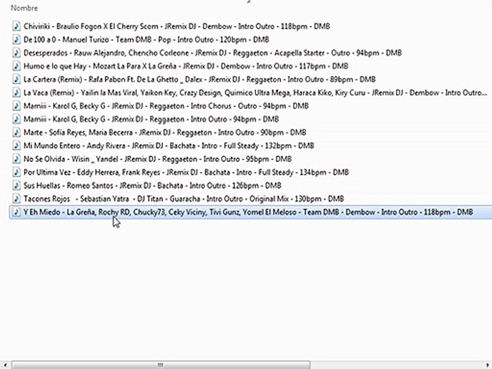Image resolution: width=492 pixels, height=369 pixels.
Task: Click the left arrow of horizontal scrollbar
Action: click(5, 365)
